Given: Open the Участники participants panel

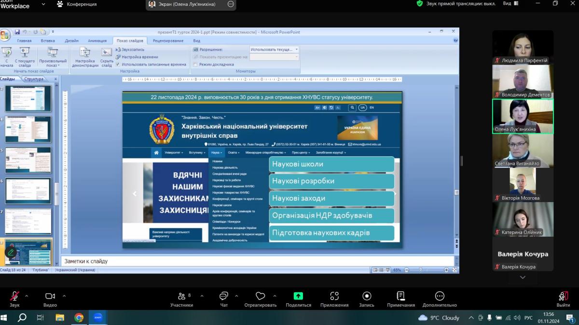Looking at the screenshot, I should pyautogui.click(x=181, y=297).
